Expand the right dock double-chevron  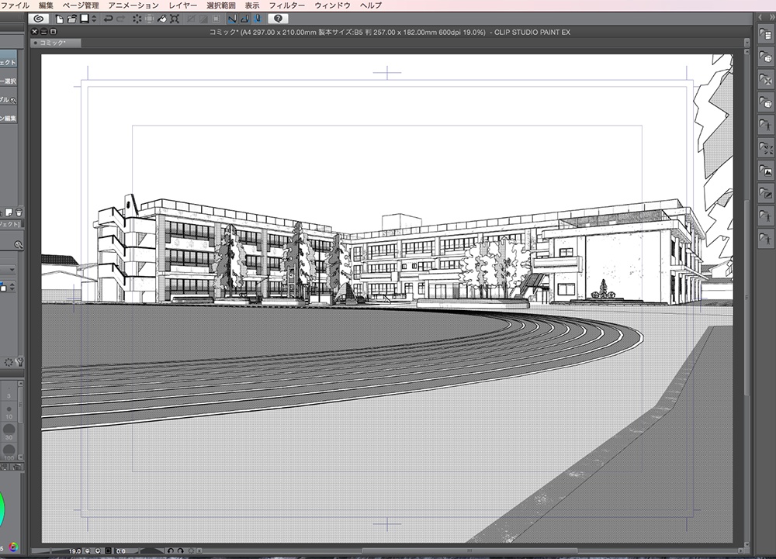coord(771,17)
